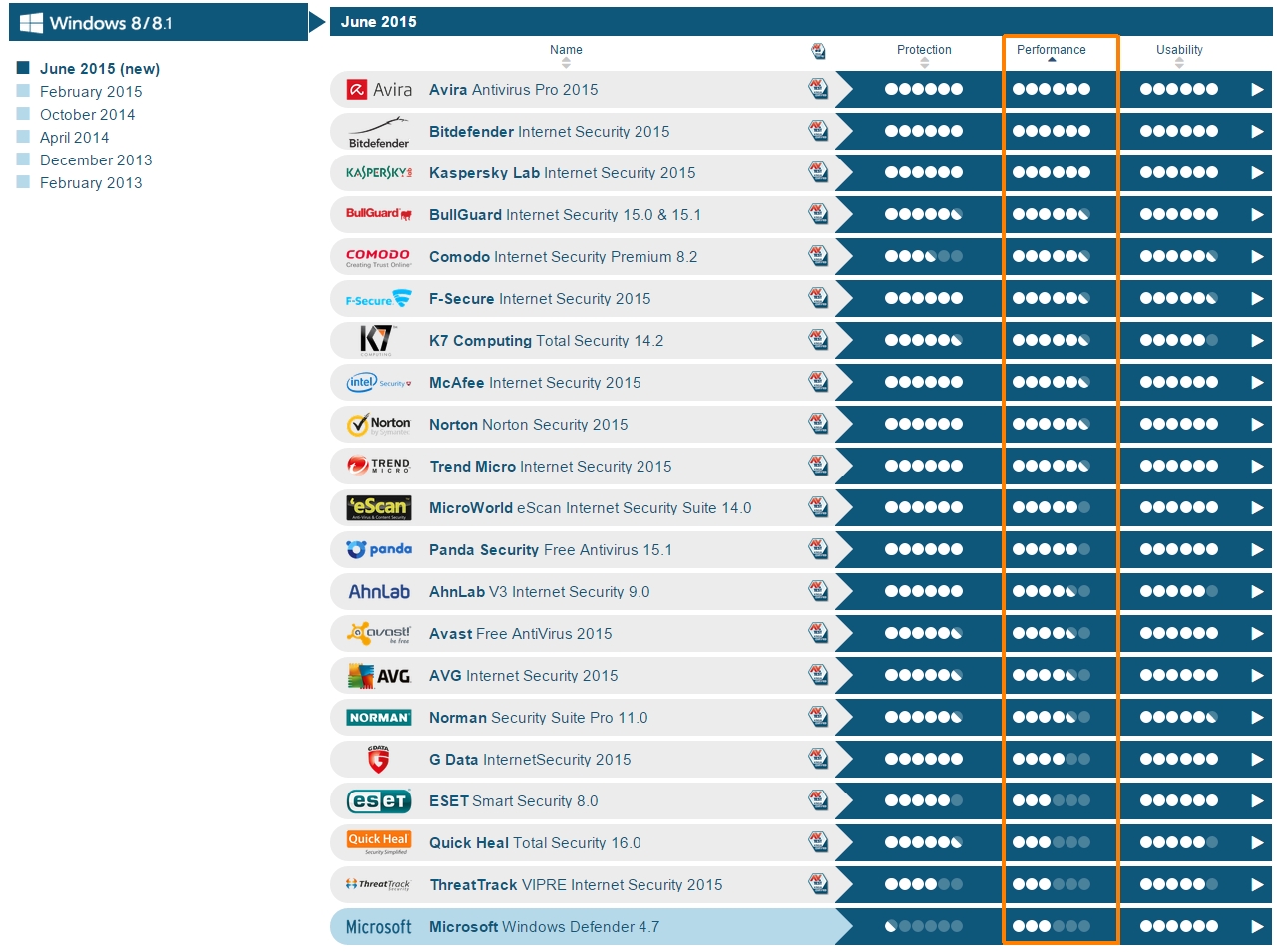1280x952 pixels.
Task: Expand details arrow for Panda Security row
Action: click(1257, 550)
